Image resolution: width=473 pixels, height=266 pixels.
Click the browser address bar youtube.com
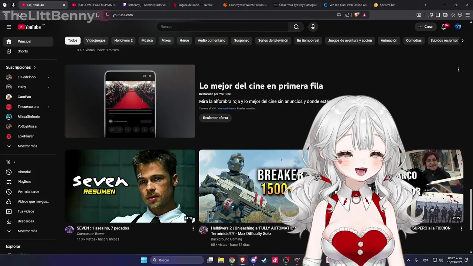pos(123,15)
